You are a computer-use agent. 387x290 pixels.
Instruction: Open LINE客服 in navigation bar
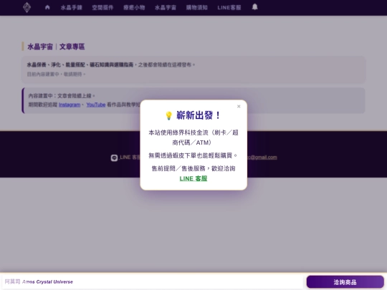pyautogui.click(x=229, y=8)
